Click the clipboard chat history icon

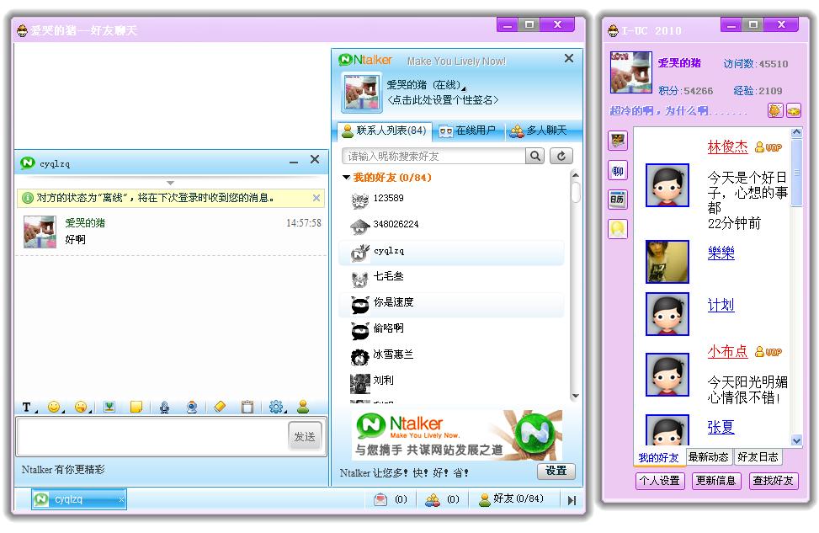point(247,407)
